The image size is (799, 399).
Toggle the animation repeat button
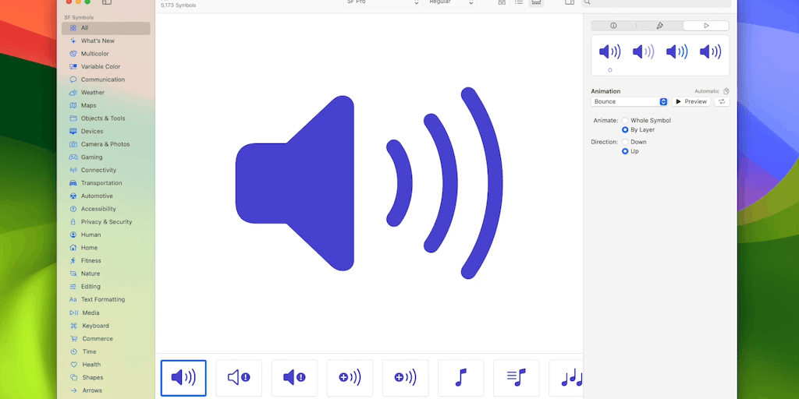pyautogui.click(x=722, y=102)
